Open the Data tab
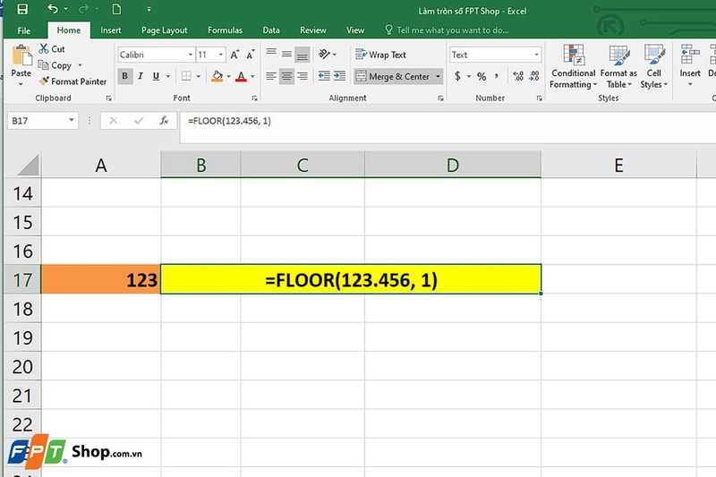Screen dimensions: 716x477 pos(271,30)
